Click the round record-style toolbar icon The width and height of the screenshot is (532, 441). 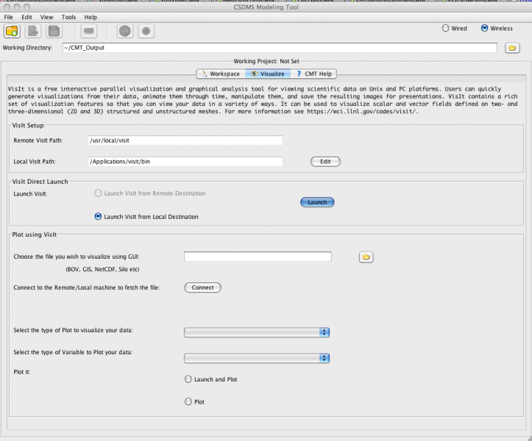click(x=146, y=31)
